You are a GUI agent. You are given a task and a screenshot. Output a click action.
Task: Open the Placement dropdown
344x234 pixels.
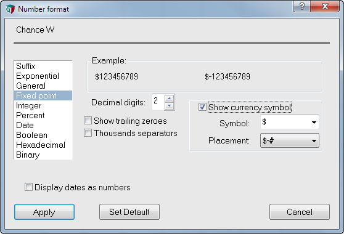290,140
